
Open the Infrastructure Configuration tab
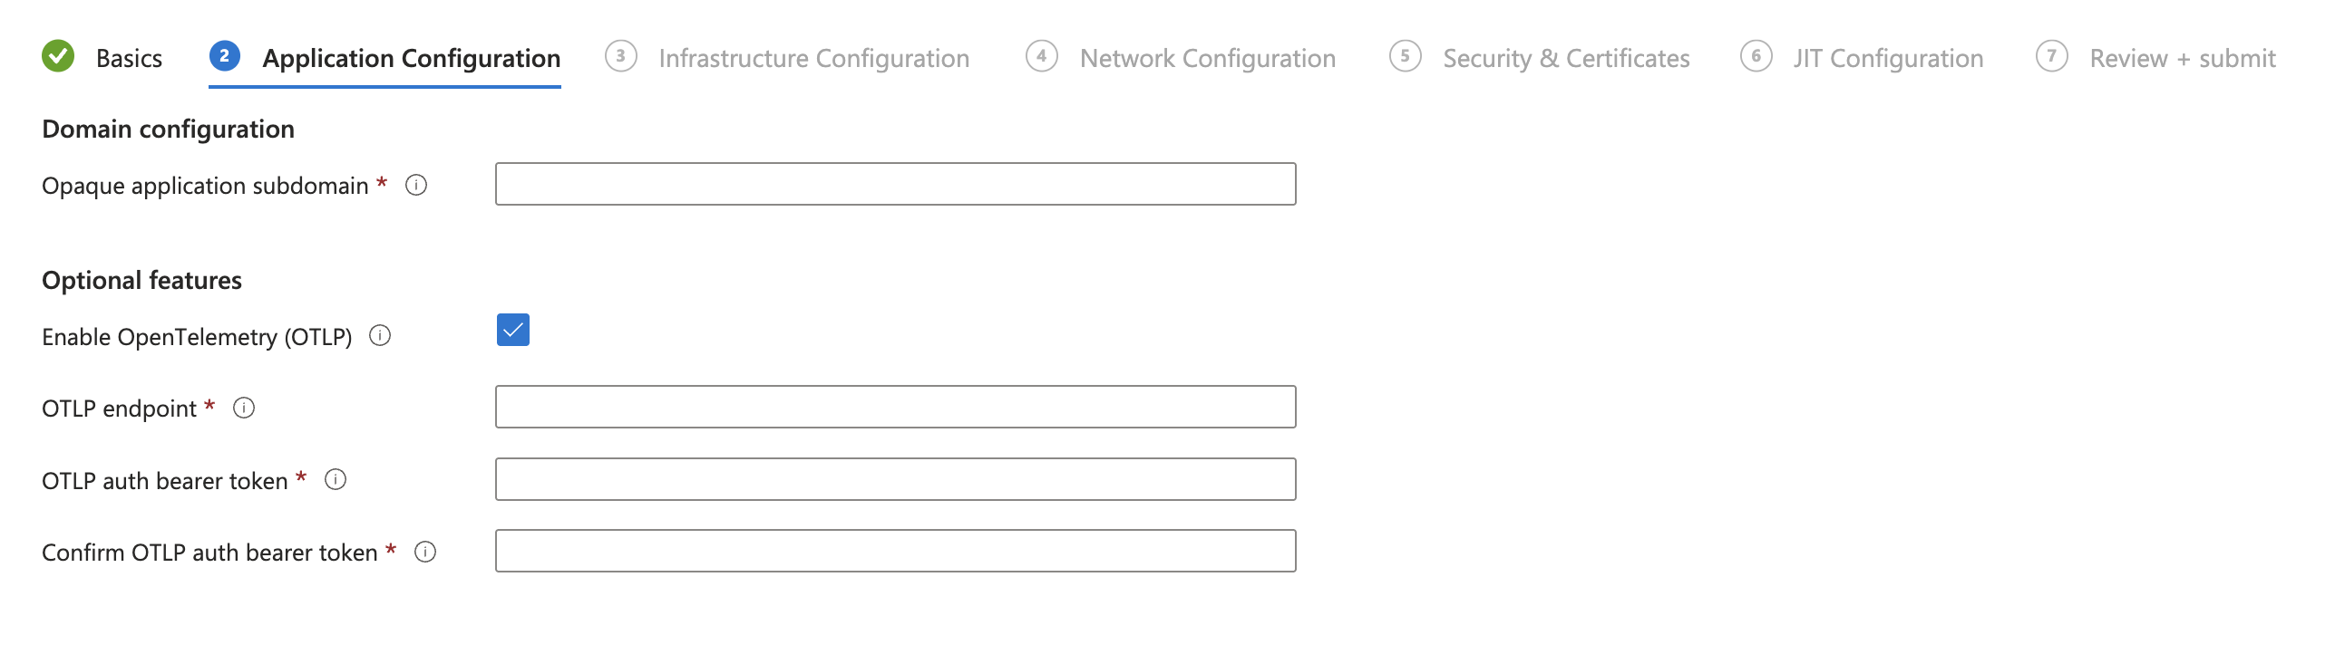812,58
